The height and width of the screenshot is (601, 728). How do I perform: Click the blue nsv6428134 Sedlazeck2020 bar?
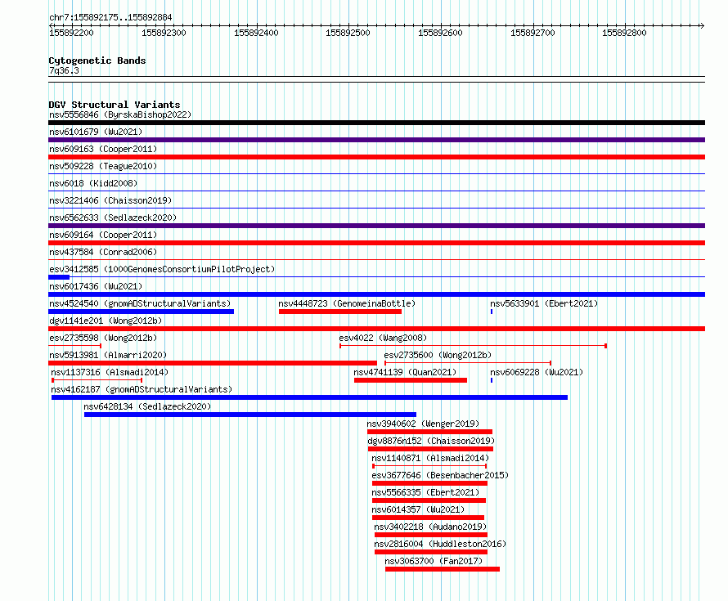point(250,415)
